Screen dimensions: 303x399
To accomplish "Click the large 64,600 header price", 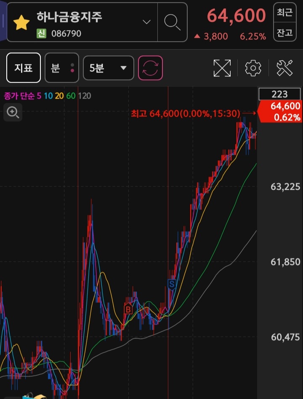I will 237,16.
